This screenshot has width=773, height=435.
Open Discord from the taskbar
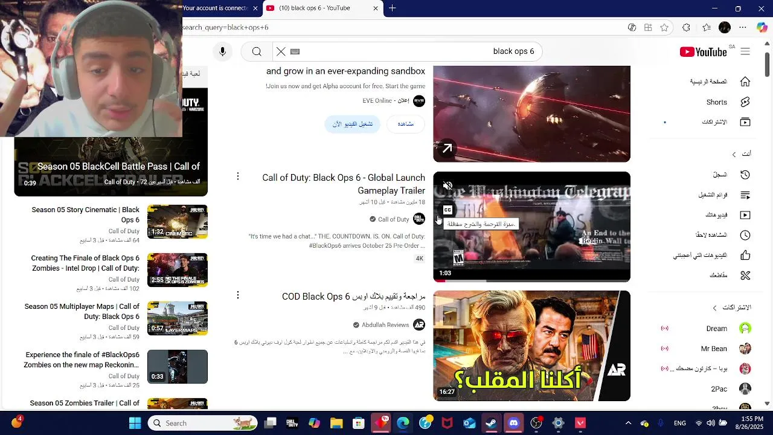(513, 423)
